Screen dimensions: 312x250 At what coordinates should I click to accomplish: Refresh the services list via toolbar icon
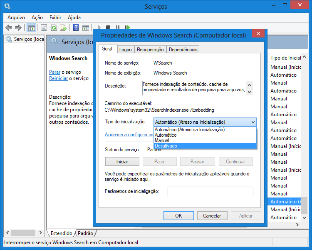tap(54, 27)
